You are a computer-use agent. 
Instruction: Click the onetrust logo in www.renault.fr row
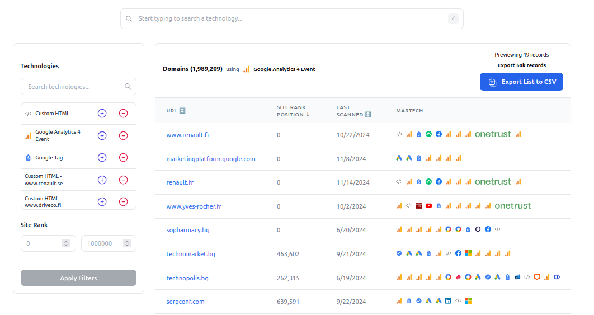(493, 134)
